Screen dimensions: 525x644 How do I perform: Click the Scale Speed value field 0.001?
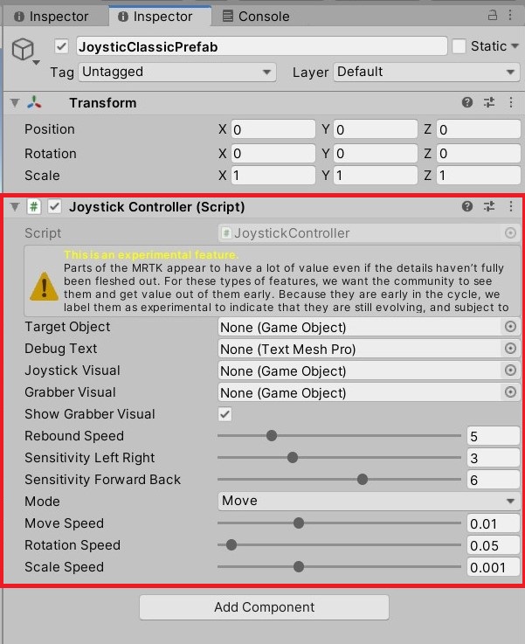pos(494,567)
